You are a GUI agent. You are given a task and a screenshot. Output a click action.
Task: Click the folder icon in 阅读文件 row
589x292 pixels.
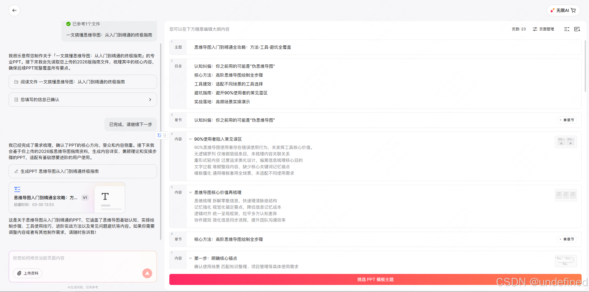pos(16,82)
